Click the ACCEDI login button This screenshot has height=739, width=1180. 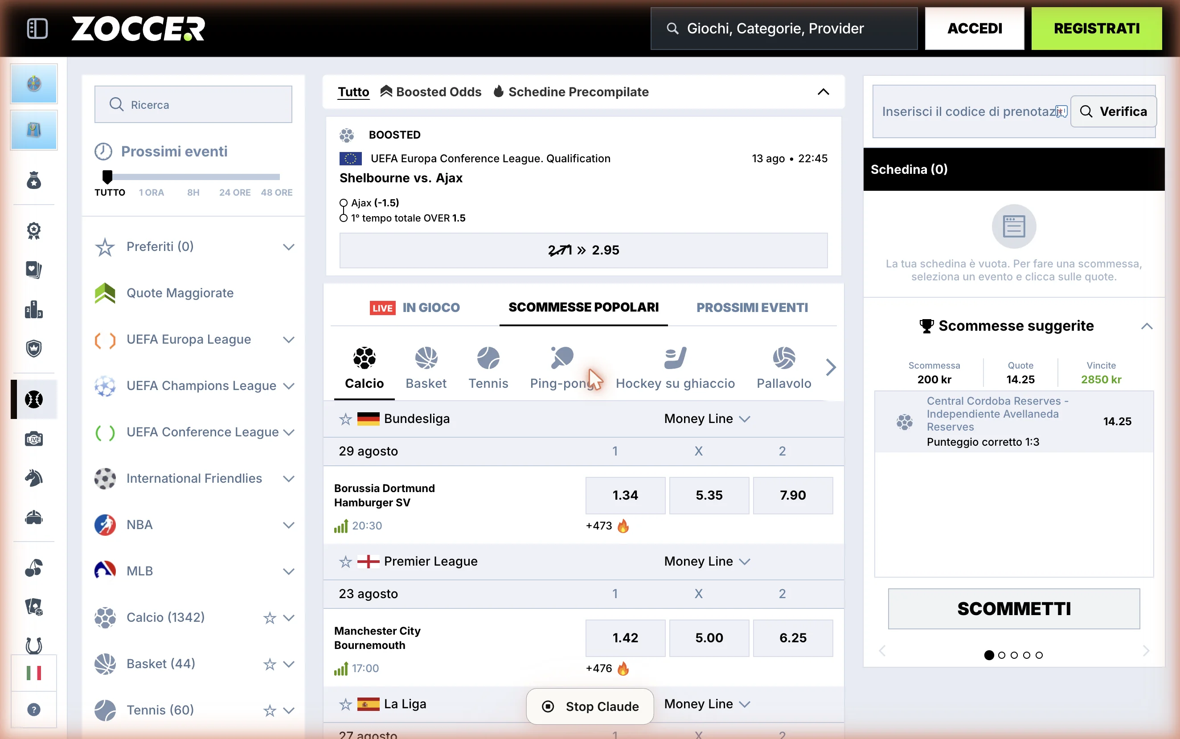tap(974, 29)
